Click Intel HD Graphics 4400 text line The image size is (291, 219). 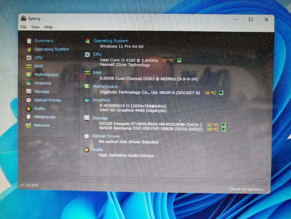[133, 110]
